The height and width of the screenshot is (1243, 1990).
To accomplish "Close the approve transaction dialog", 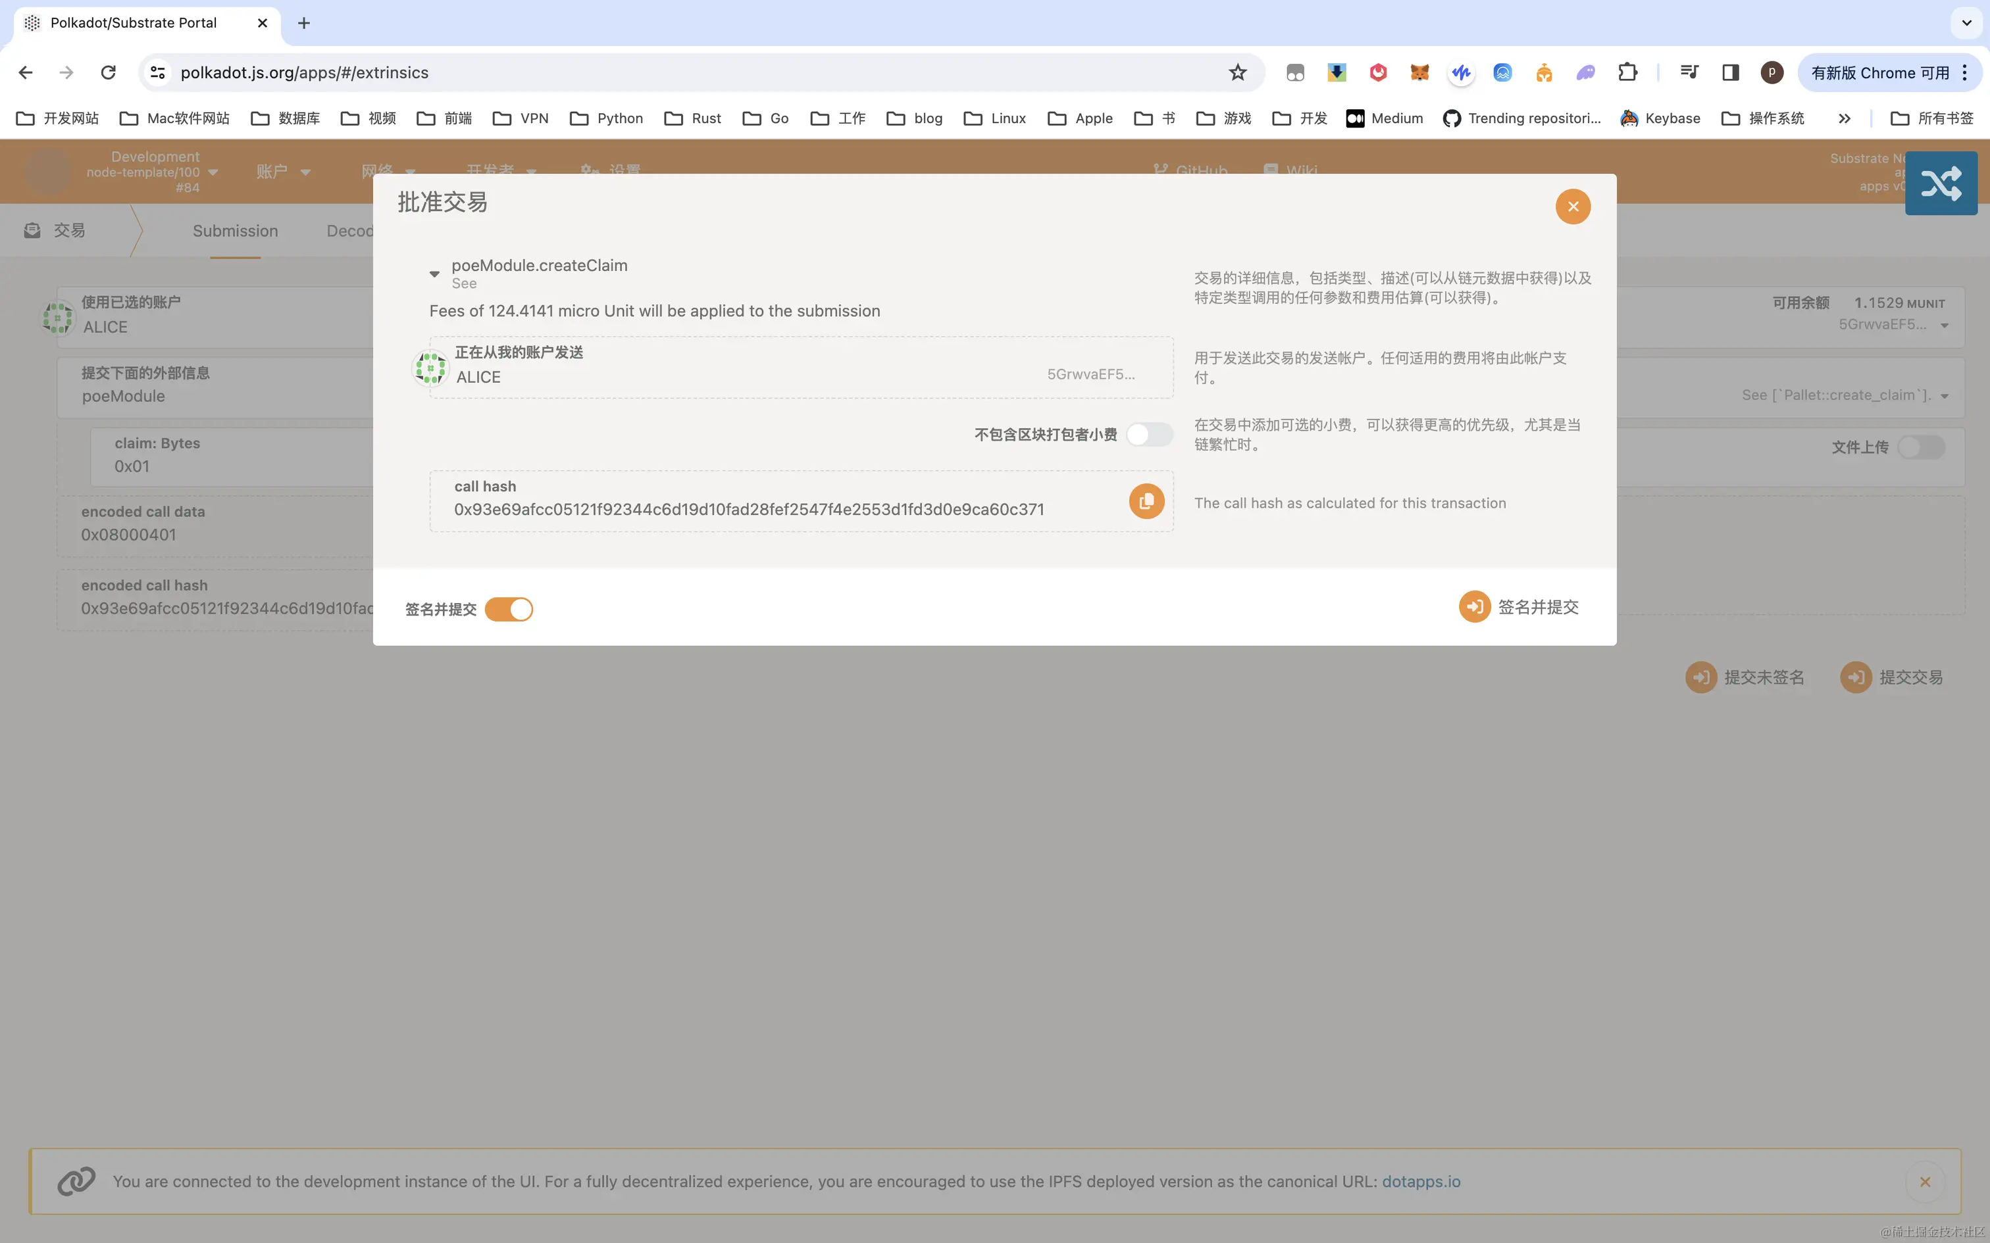I will (x=1572, y=207).
